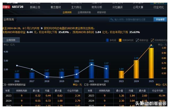Toggle the 每股收益 line legend icon

point(137,40)
